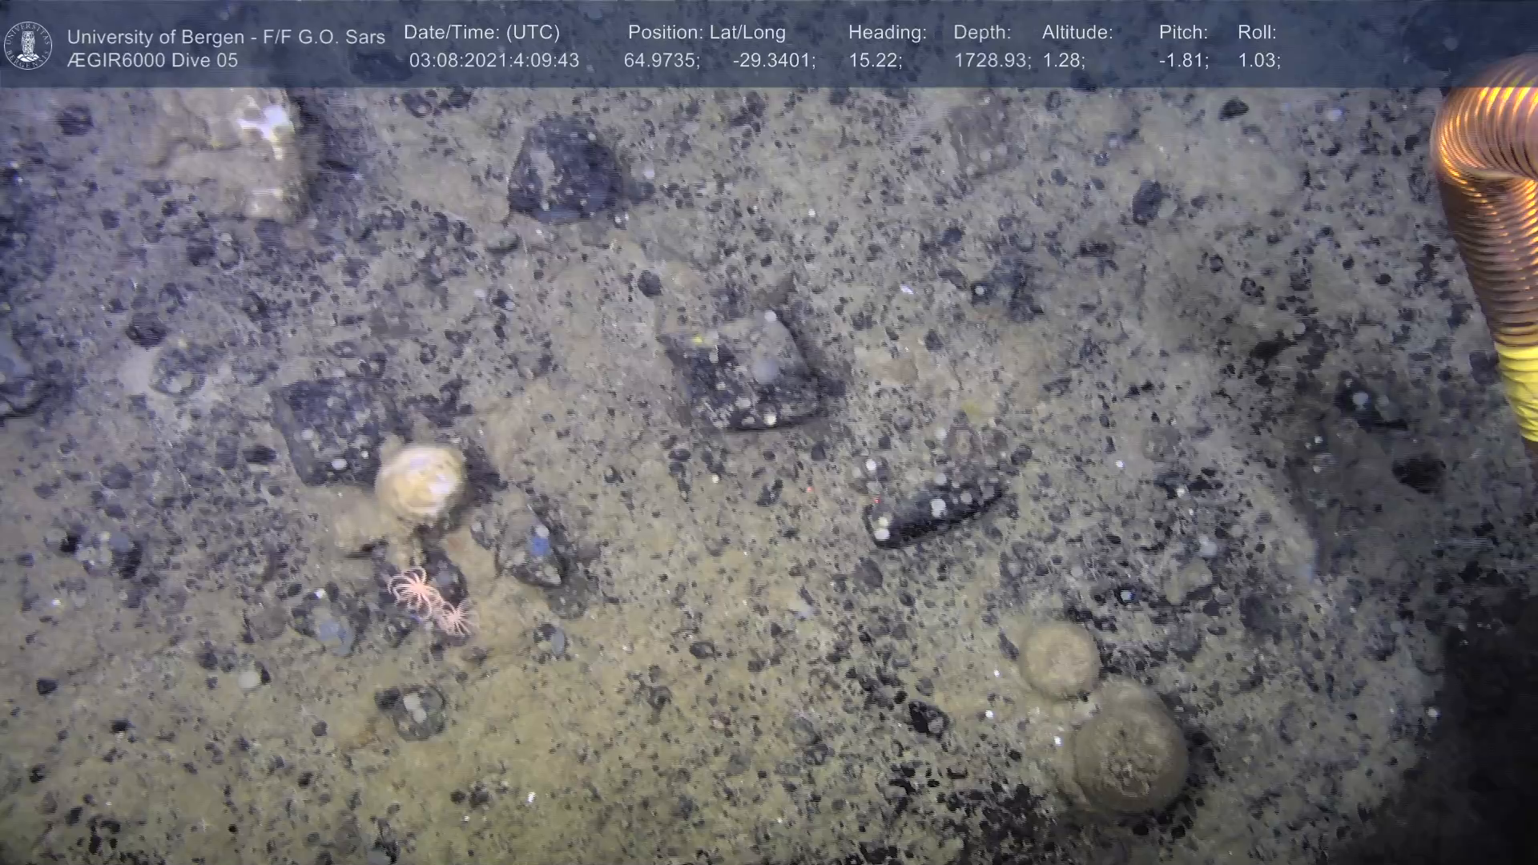Select the latitude value 64.9735

click(661, 61)
